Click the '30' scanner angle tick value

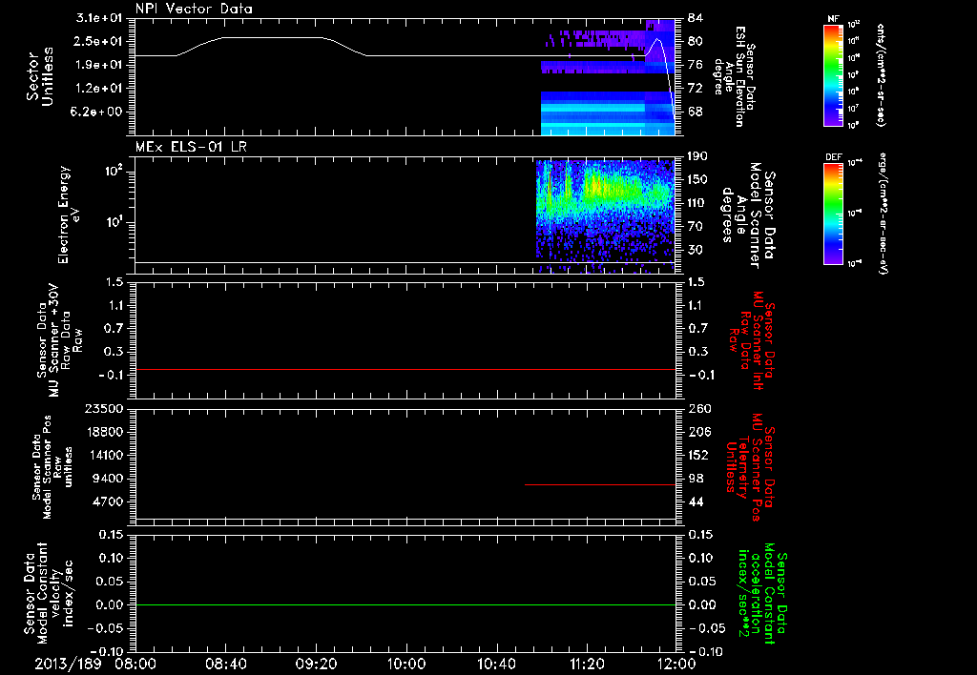click(x=696, y=250)
